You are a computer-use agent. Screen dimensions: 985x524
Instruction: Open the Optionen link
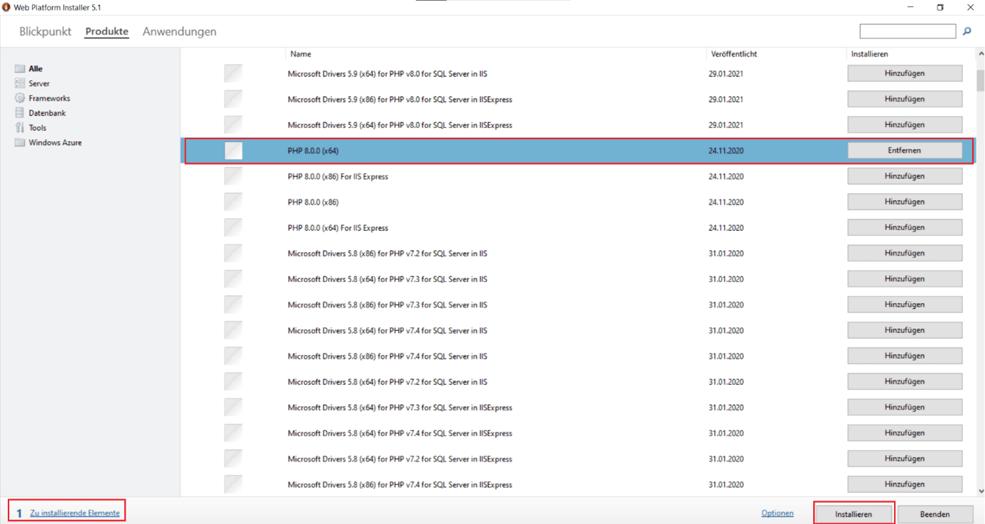click(777, 513)
